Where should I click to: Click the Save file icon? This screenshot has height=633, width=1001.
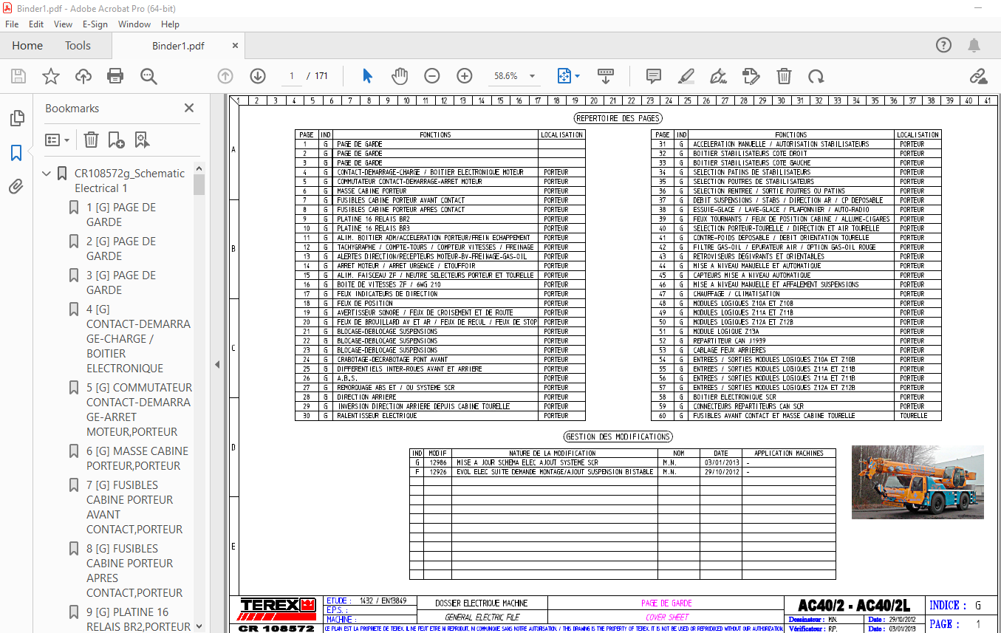[x=18, y=76]
